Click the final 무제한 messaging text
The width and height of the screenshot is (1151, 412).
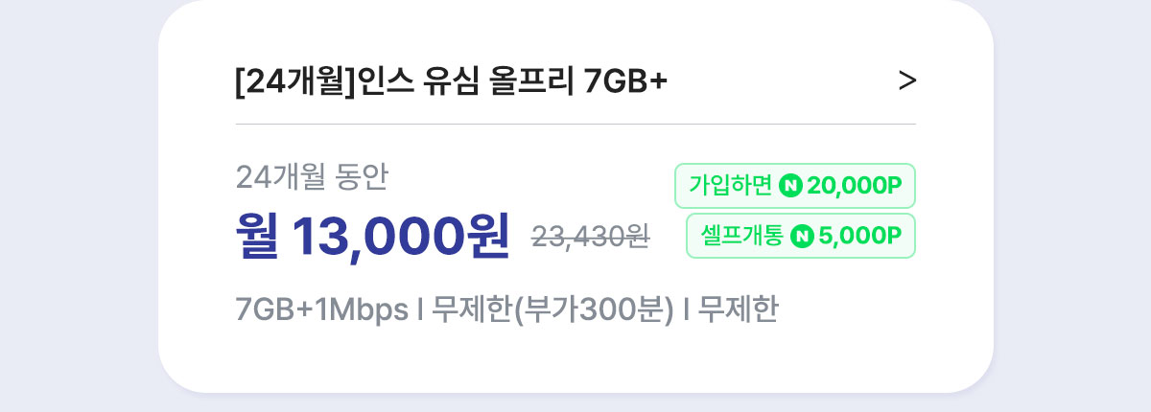[x=738, y=310]
